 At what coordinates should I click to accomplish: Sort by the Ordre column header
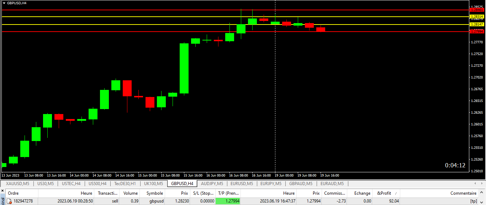pyautogui.click(x=22, y=193)
